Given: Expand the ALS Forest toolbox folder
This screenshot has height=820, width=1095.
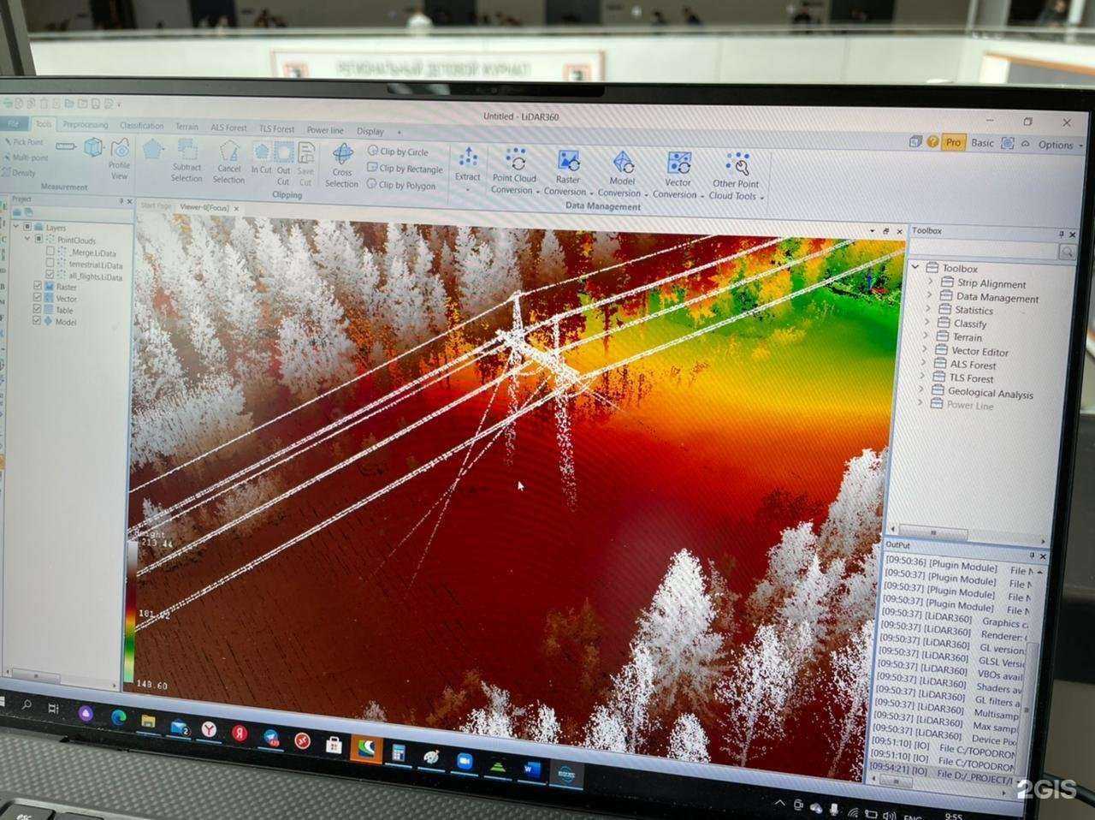Looking at the screenshot, I should (x=925, y=363).
